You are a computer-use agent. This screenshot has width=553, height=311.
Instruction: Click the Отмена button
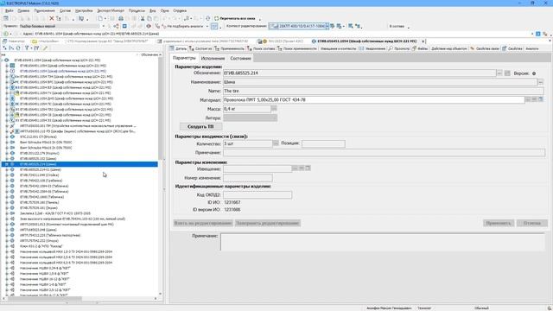click(532, 223)
